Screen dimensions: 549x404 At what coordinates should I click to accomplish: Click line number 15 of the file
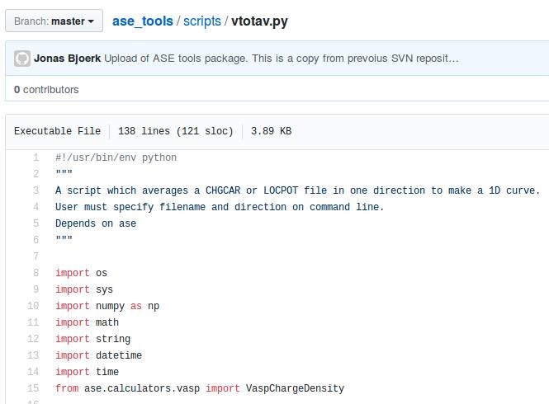[x=33, y=388]
